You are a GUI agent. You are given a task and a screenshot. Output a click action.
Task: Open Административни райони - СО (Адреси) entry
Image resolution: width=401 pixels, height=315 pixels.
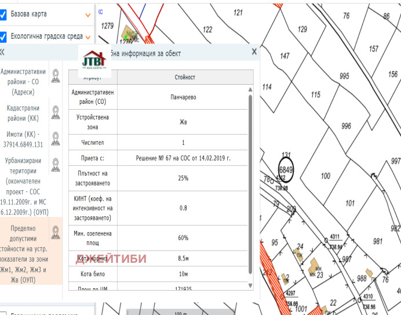click(x=24, y=81)
